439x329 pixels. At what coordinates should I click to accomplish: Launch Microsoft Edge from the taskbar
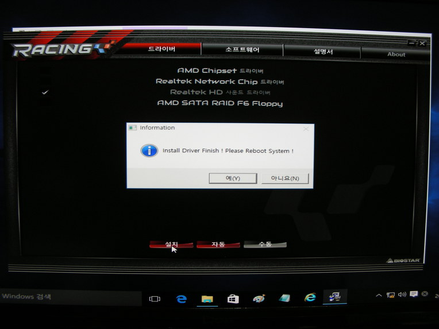pos(181,299)
